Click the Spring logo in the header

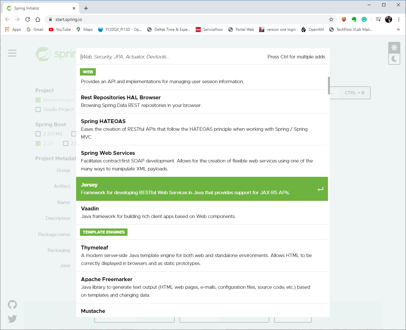56,54
